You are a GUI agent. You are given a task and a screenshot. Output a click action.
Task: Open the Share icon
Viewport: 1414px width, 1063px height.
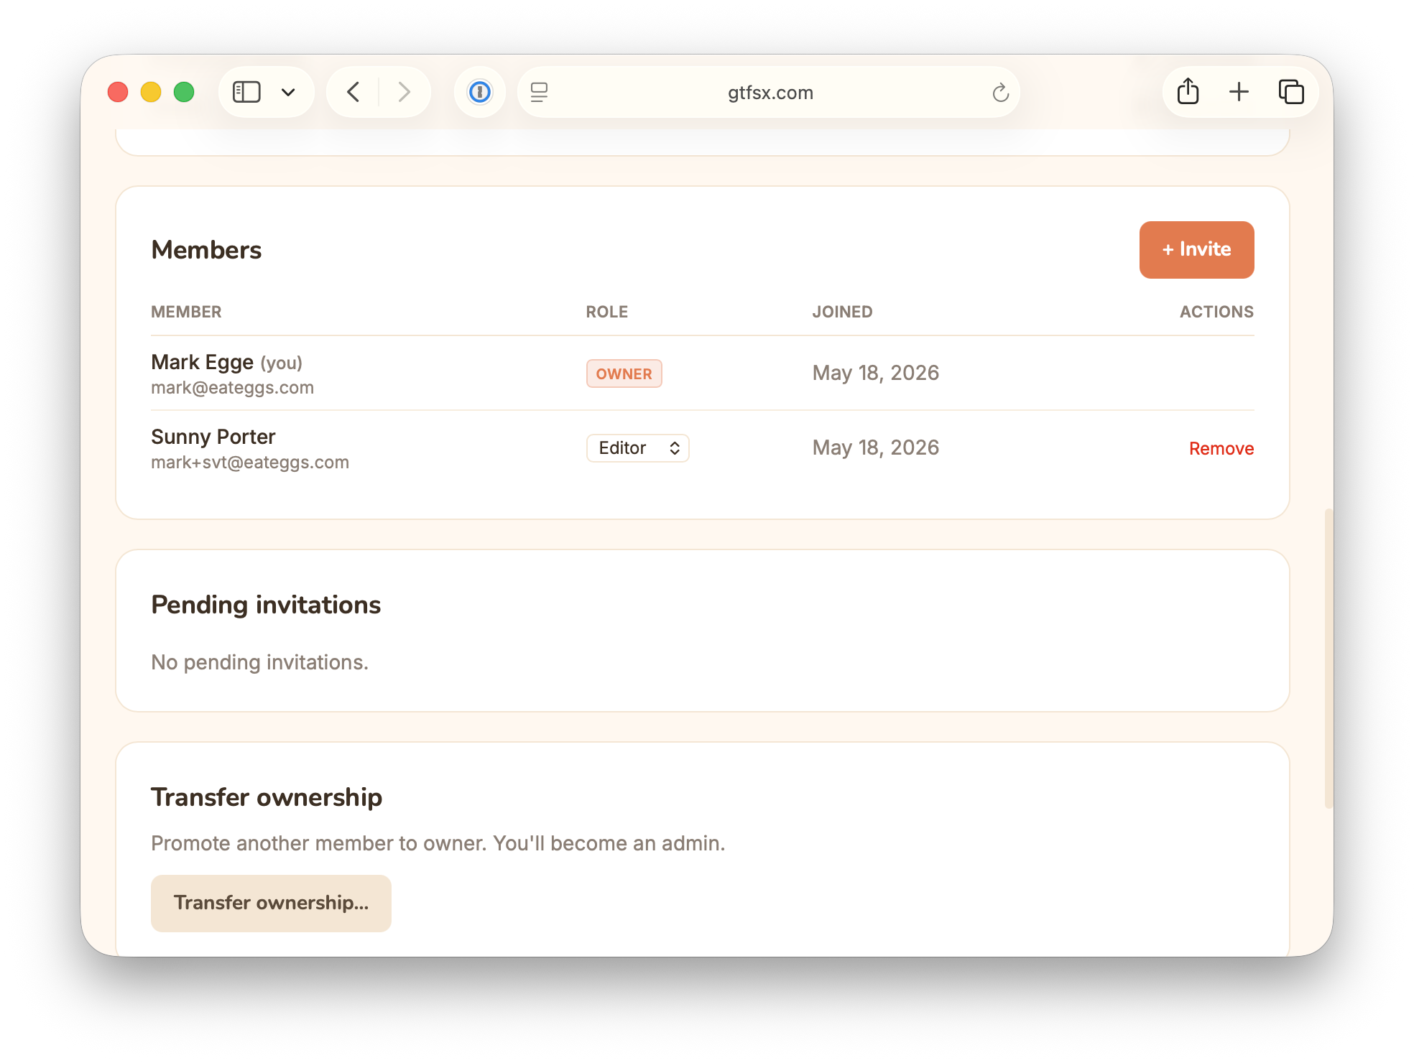pyautogui.click(x=1188, y=91)
